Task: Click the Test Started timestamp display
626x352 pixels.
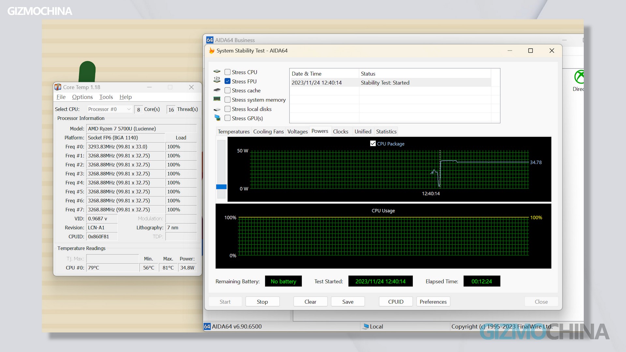Action: [x=380, y=281]
